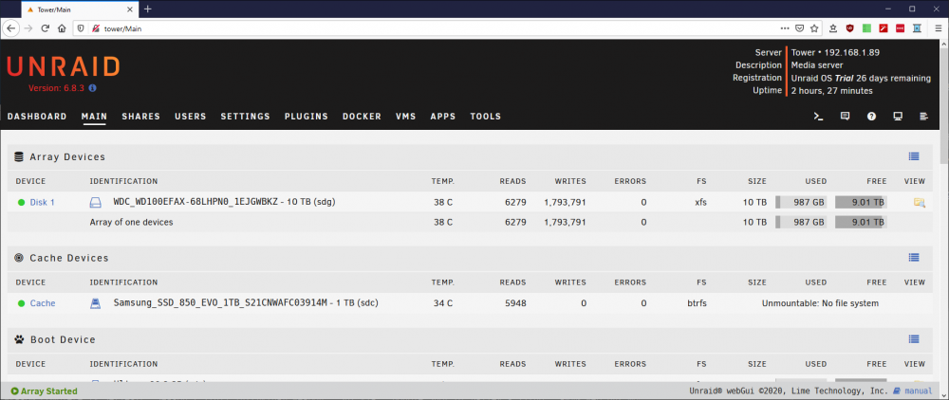The height and width of the screenshot is (400, 949).
Task: Click the version info icon next to 6.8.3
Action: pos(93,88)
